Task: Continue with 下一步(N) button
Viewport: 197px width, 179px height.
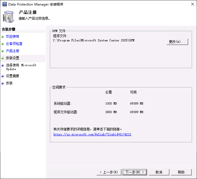Action: (135, 172)
